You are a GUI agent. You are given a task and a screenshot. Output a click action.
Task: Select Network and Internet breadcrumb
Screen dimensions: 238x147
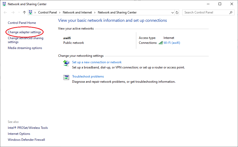click(77, 12)
